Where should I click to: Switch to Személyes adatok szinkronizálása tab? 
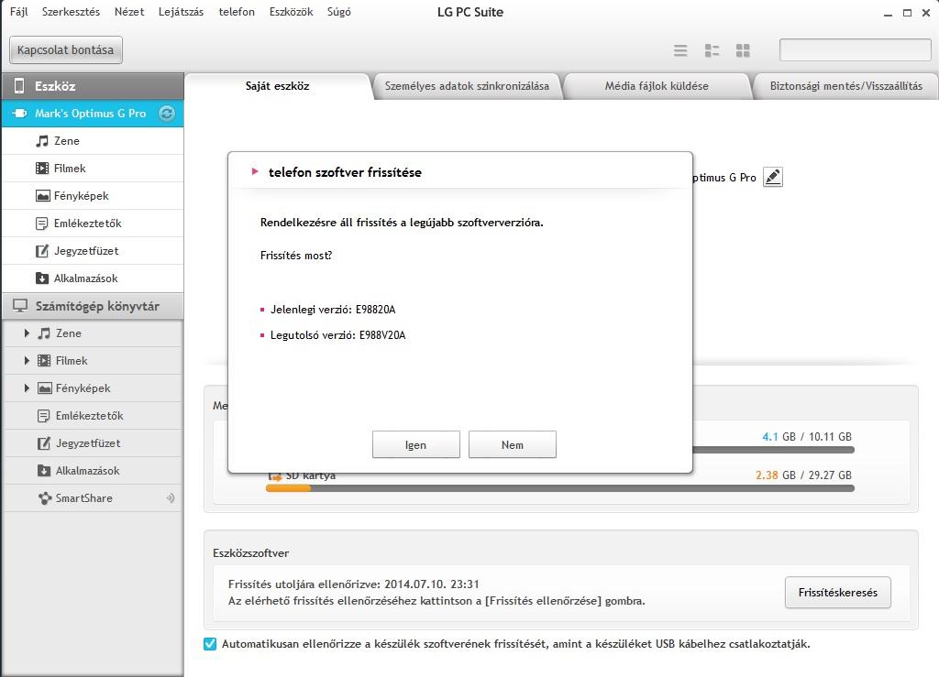pyautogui.click(x=467, y=86)
